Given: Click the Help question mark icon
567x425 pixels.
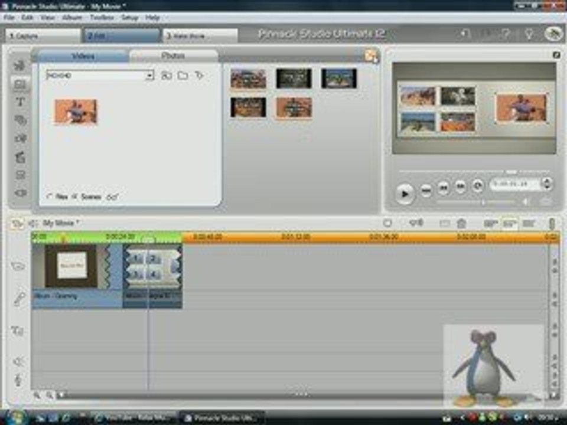Looking at the screenshot, I should tap(506, 34).
